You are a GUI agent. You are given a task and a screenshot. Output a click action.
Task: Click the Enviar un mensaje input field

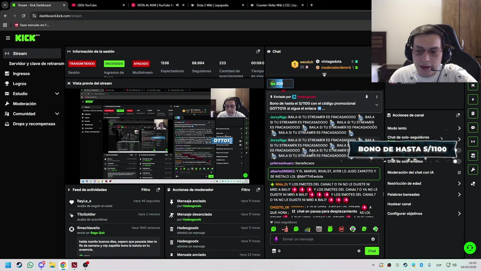324,239
